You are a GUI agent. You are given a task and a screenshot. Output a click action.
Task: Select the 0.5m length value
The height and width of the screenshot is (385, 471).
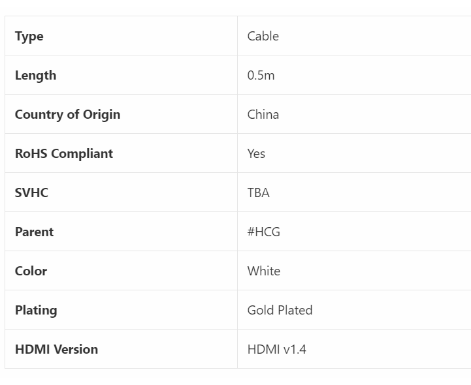click(x=261, y=75)
